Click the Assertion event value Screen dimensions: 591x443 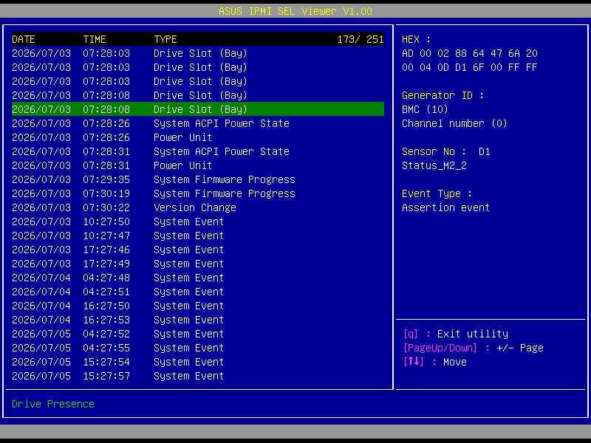(x=446, y=207)
